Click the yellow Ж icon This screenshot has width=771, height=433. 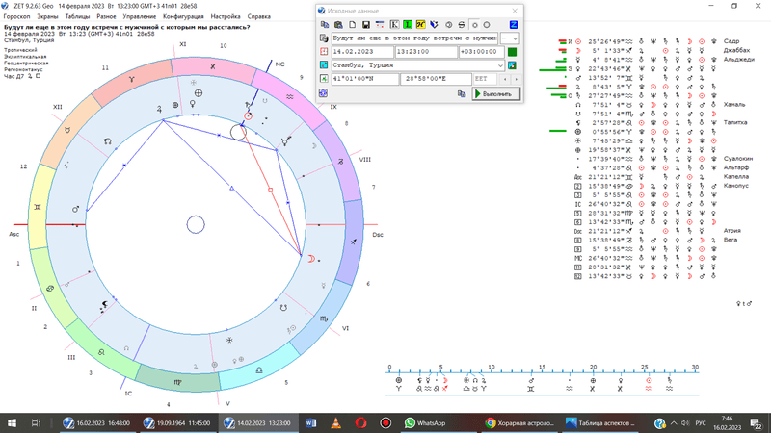[x=421, y=24]
